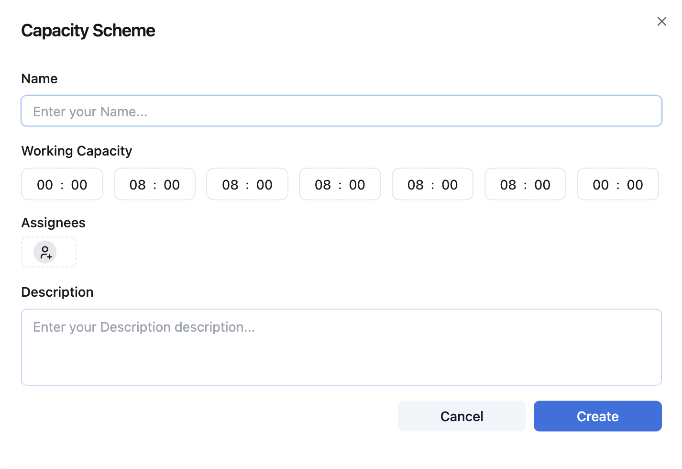Image resolution: width=682 pixels, height=469 pixels.
Task: Click the hour digits of the first time field
Action: 44,184
